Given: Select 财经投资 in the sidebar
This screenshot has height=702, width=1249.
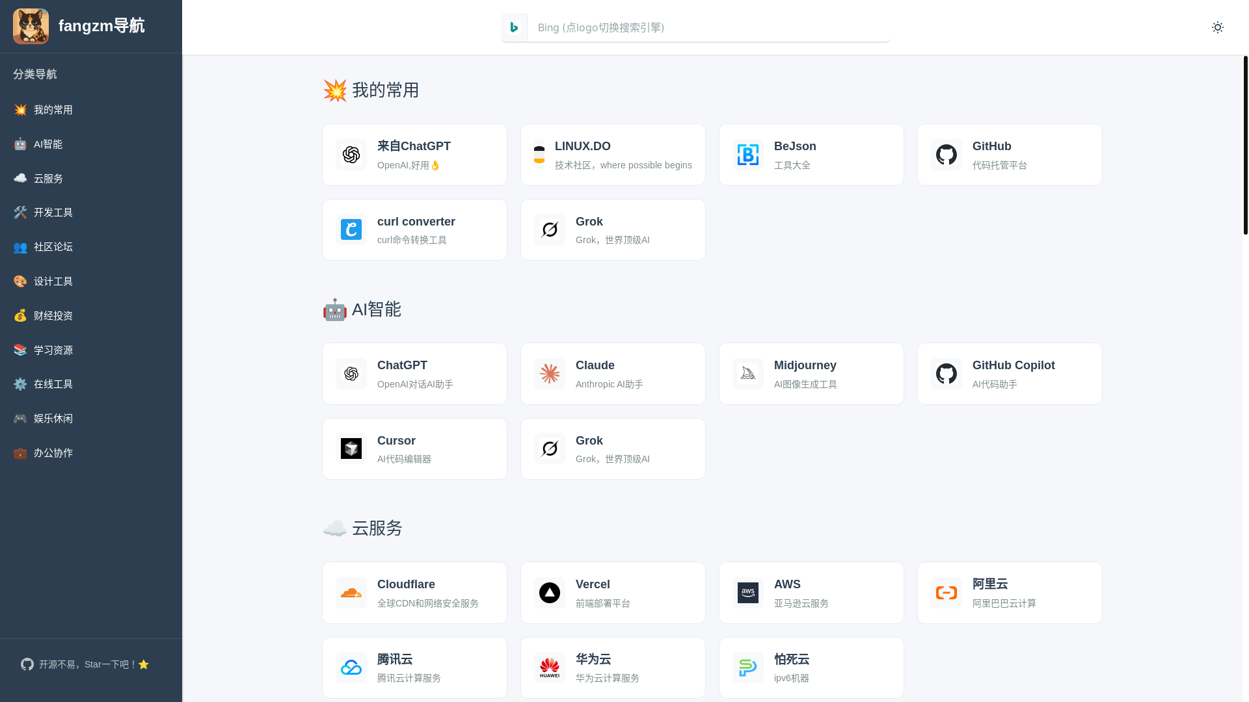Looking at the screenshot, I should click(91, 316).
